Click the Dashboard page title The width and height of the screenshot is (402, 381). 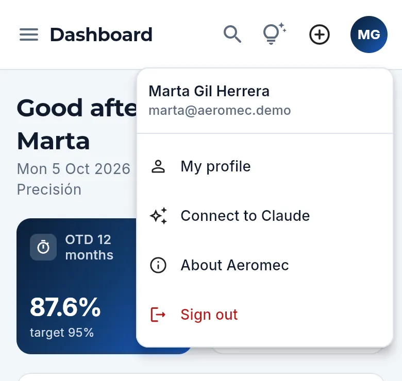tap(101, 34)
